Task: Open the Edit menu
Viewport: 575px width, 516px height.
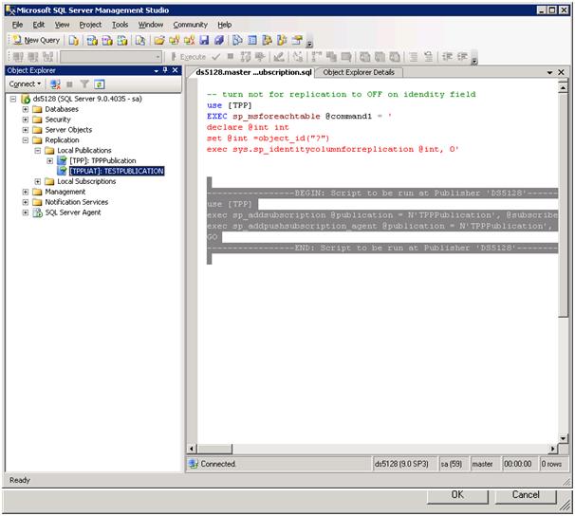Action: (x=39, y=25)
